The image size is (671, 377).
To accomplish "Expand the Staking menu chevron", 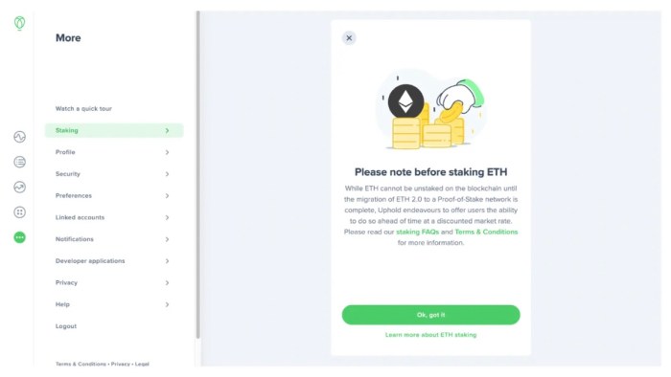I will pos(167,131).
